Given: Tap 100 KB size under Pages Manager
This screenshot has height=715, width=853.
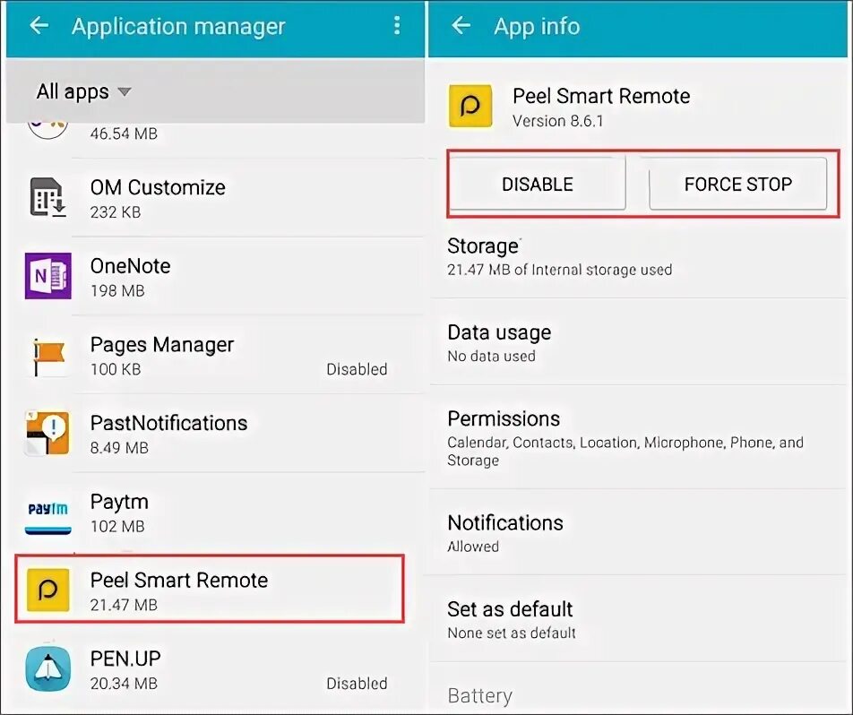Looking at the screenshot, I should pos(116,369).
